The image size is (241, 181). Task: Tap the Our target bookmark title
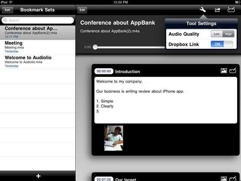(126, 179)
